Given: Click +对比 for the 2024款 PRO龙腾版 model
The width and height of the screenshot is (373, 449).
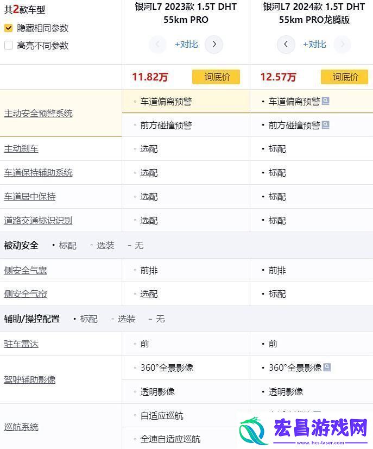Looking at the screenshot, I should (314, 45).
